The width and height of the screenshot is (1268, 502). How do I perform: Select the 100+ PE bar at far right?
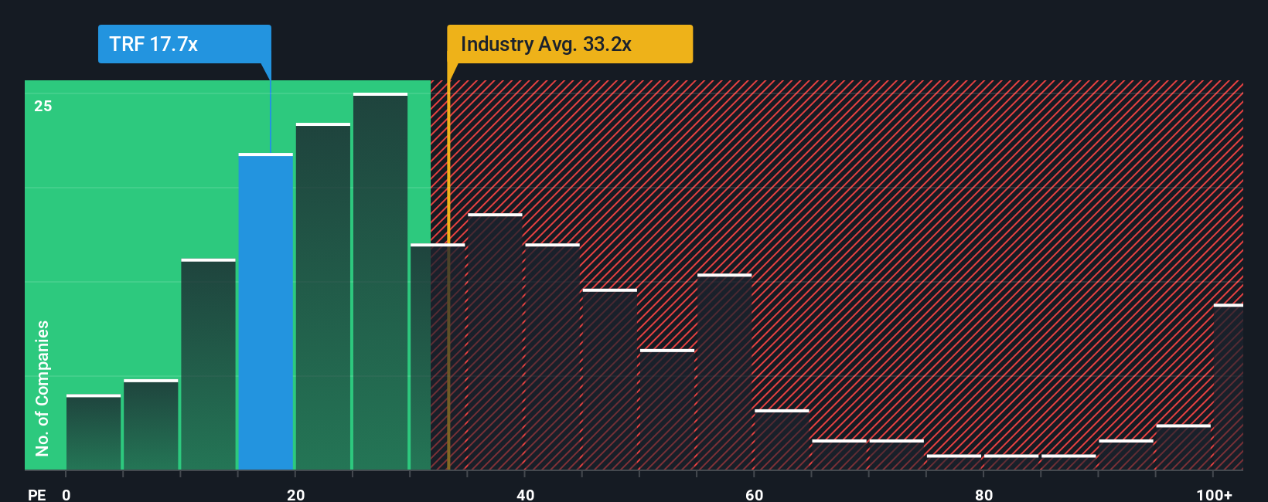(1228, 386)
